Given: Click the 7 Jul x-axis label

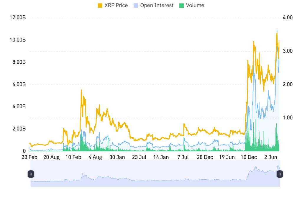Looking at the screenshot, I should click(183, 157).
